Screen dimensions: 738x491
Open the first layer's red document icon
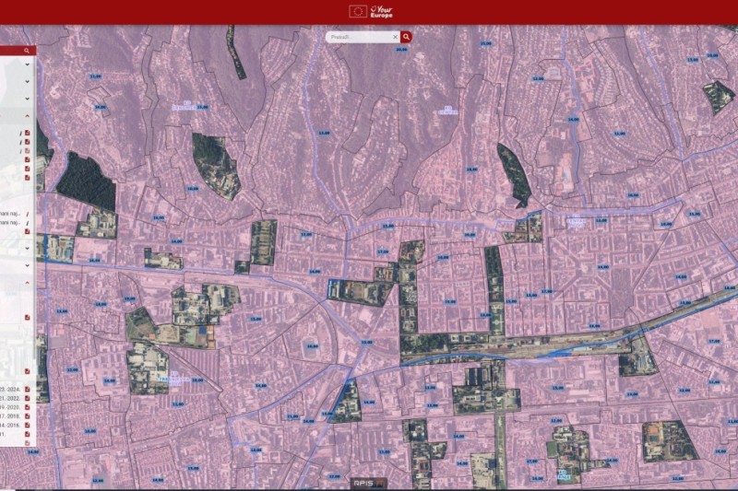tap(28, 133)
